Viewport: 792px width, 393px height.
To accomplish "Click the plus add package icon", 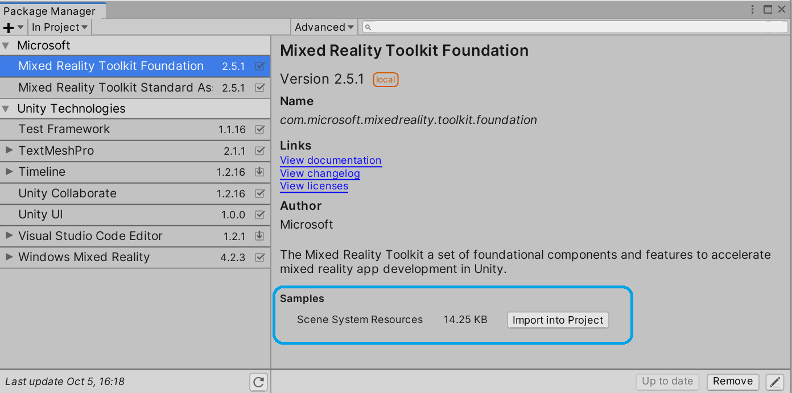I will coord(9,27).
